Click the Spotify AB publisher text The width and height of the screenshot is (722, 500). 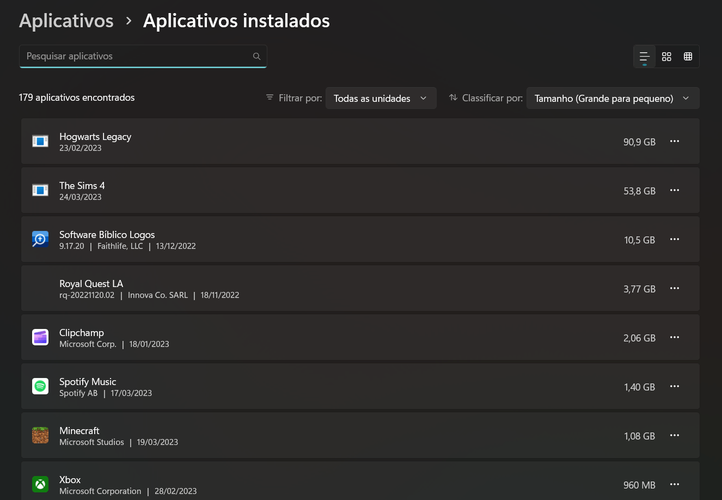(78, 393)
